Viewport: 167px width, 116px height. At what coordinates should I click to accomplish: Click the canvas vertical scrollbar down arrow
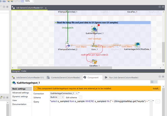coord(163,65)
